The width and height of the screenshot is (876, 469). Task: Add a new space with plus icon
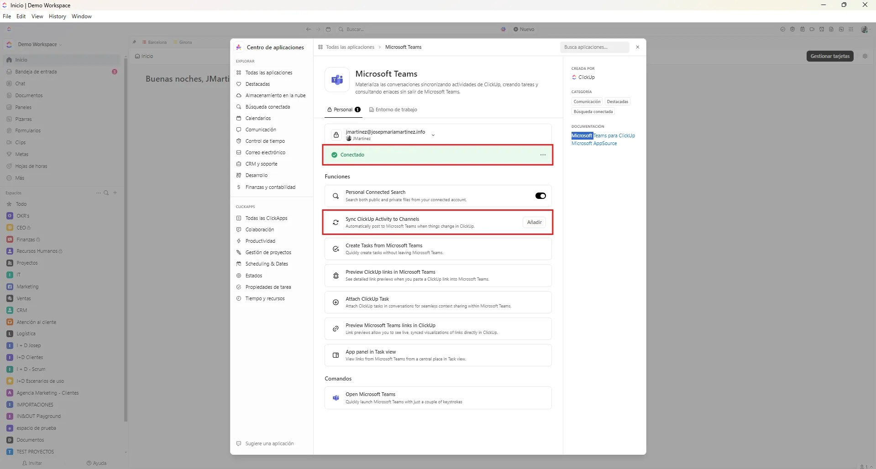(x=115, y=193)
